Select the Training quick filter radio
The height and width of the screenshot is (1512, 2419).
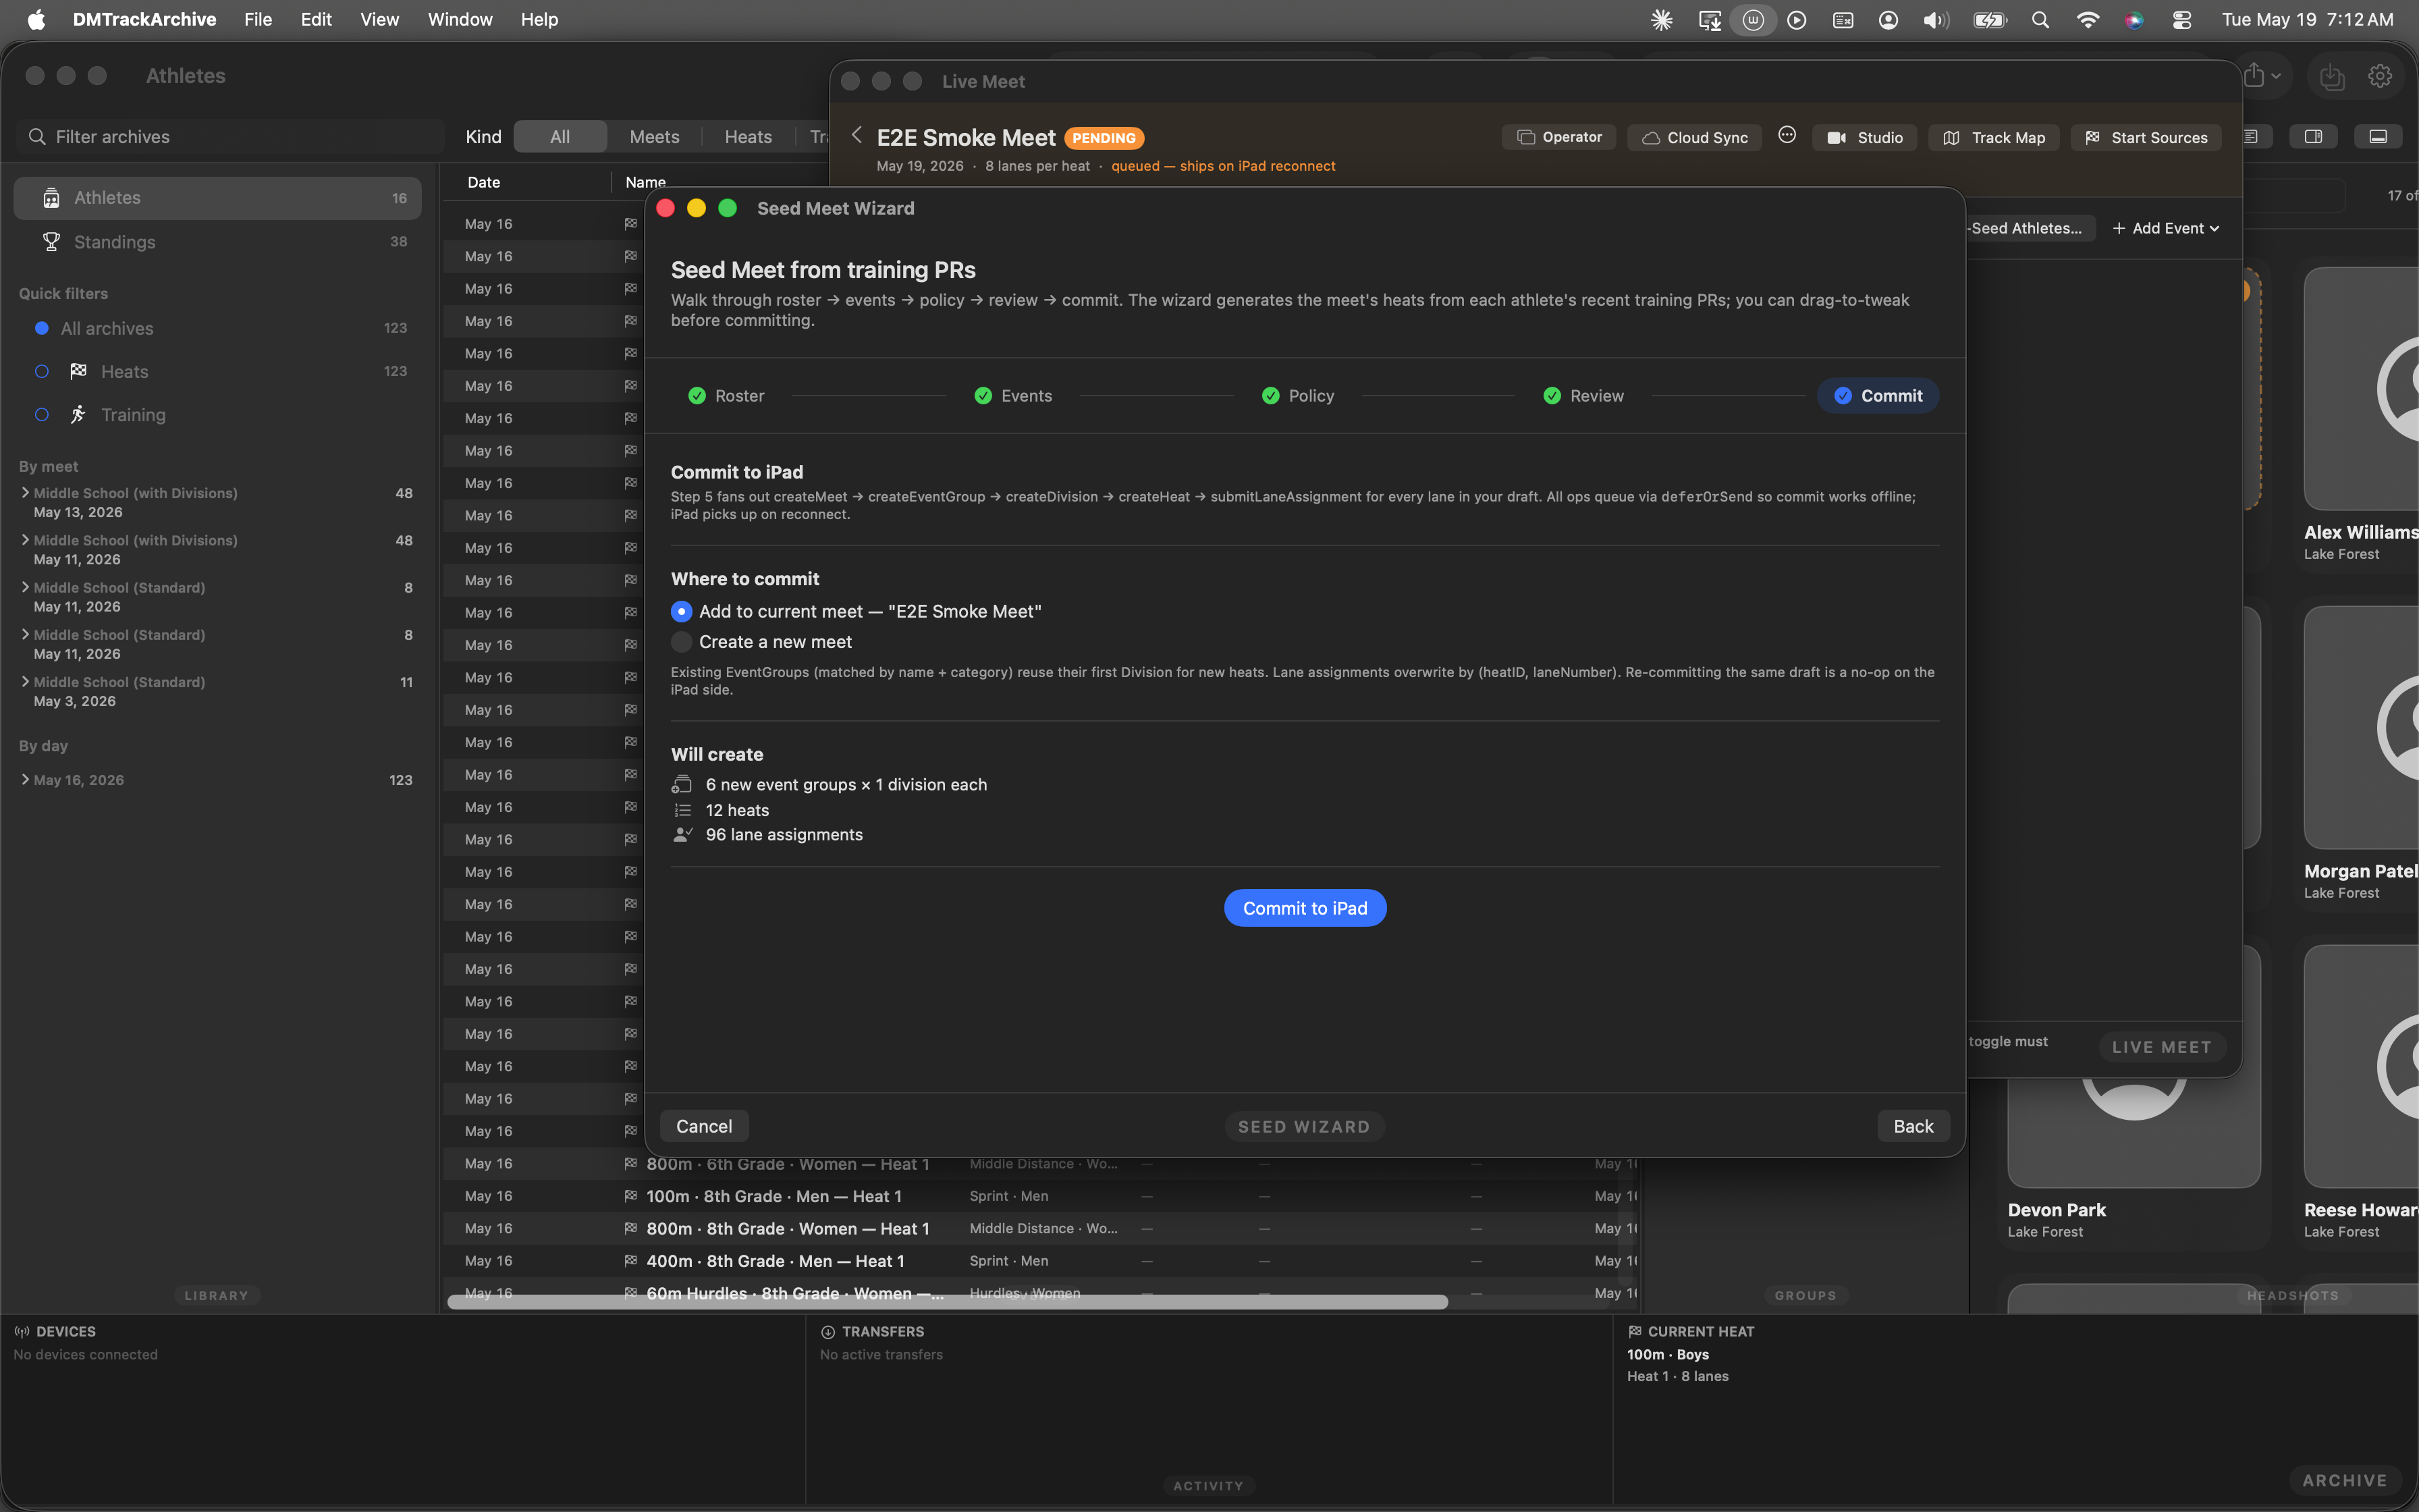42,414
